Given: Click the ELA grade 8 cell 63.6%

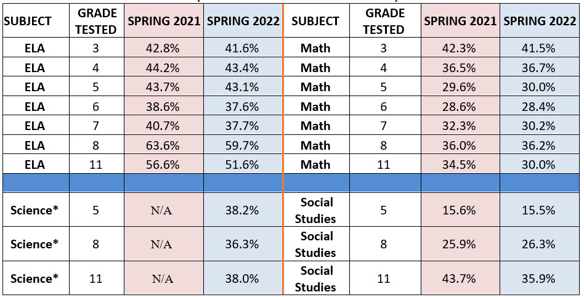Looking at the screenshot, I should coord(162,145).
